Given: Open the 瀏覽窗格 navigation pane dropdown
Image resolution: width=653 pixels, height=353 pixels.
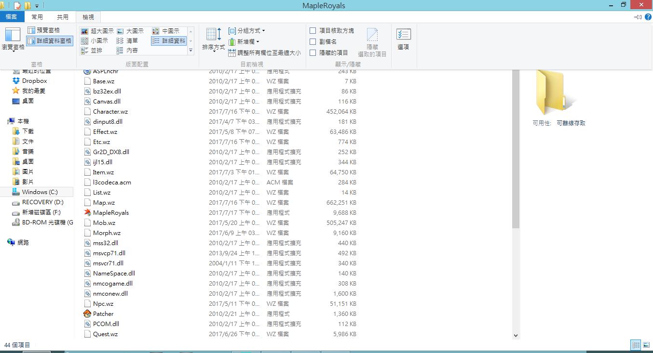Looking at the screenshot, I should (13, 39).
